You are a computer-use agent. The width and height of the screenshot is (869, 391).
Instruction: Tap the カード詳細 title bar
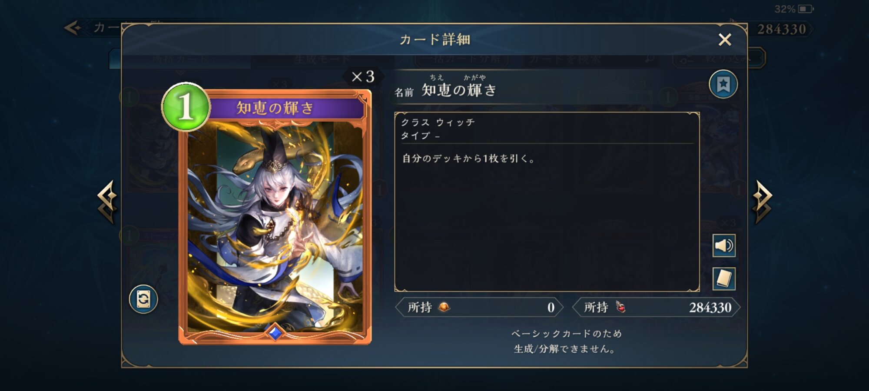point(434,40)
